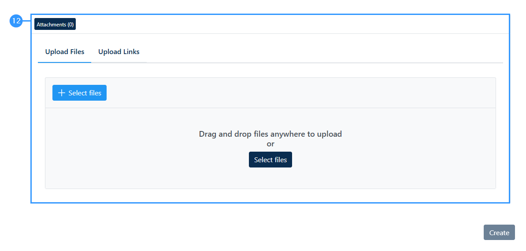
Task: Click the 'or' text in the drop zone
Action: tap(270, 144)
